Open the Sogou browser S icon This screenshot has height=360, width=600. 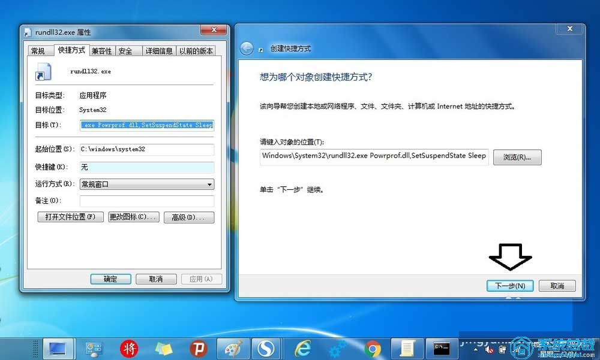(266, 349)
